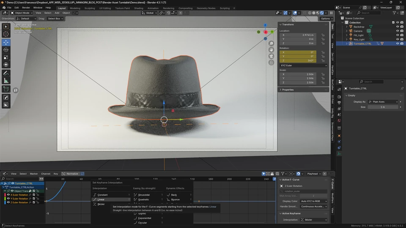Image resolution: width=406 pixels, height=228 pixels.
Task: Toggle camera view with the camera icon
Action: pos(271,56)
